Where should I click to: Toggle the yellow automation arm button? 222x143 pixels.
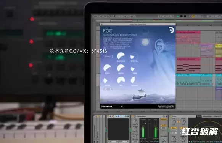193,16
